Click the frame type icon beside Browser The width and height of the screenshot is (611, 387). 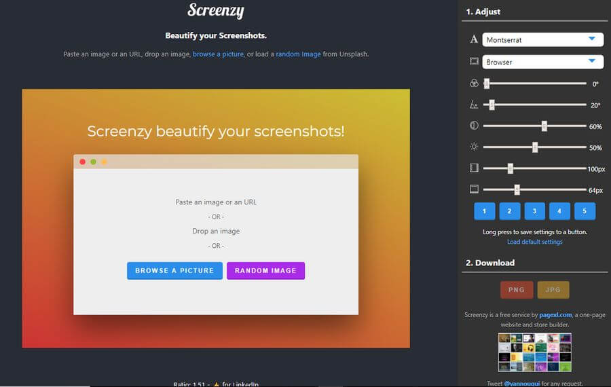[x=474, y=62]
